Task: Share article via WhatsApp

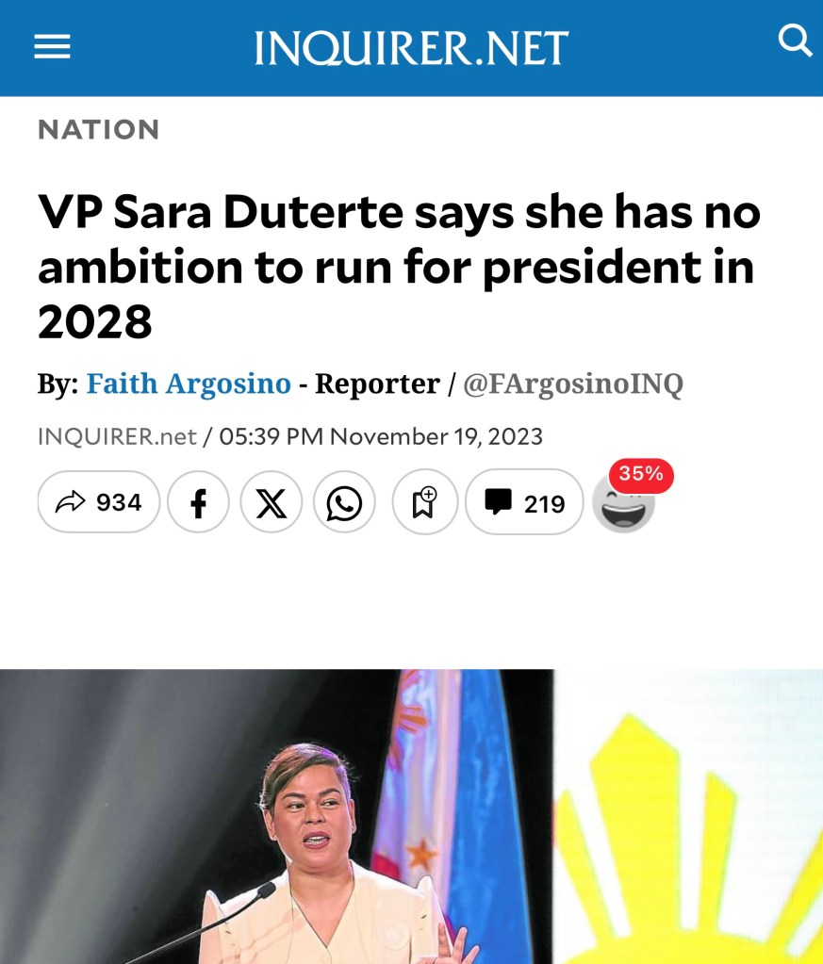Action: [x=344, y=502]
